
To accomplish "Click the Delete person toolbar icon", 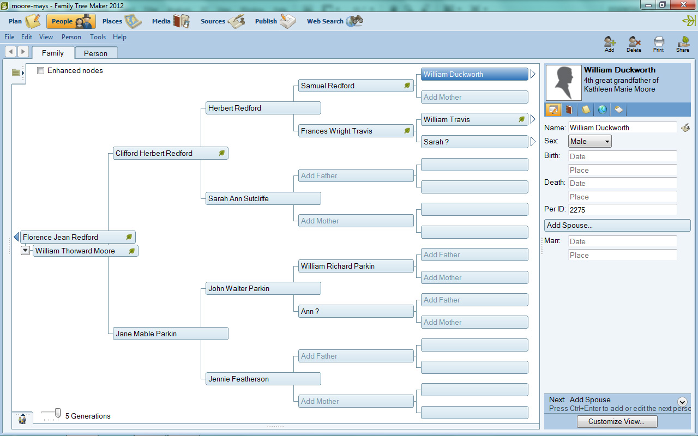I will (x=634, y=43).
